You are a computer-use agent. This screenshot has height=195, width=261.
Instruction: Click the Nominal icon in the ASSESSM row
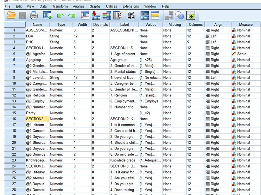234,30
